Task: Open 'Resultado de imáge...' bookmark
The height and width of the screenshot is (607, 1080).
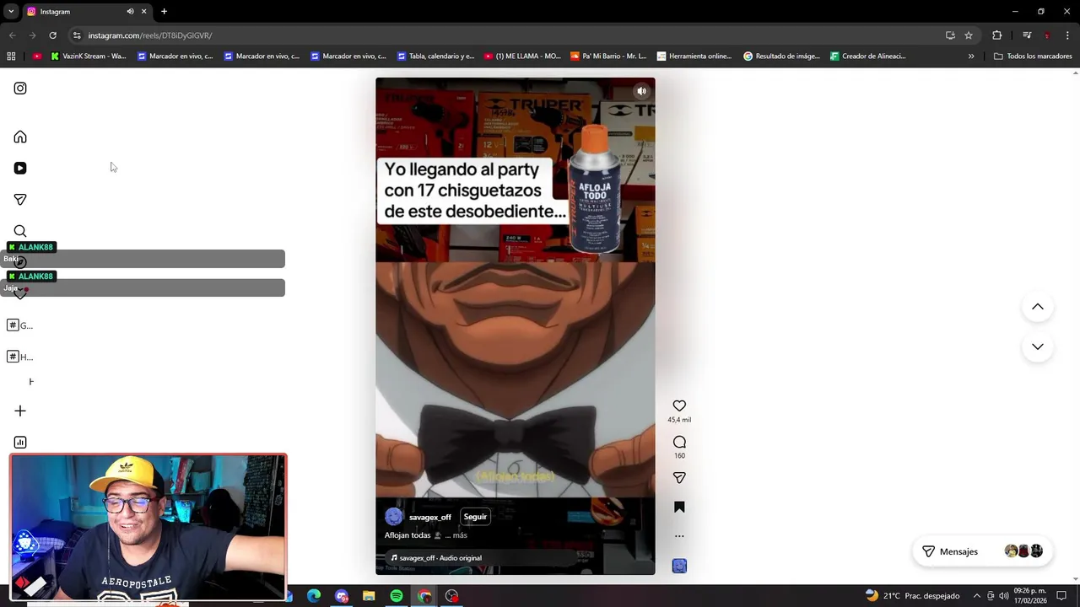Action: pyautogui.click(x=781, y=56)
